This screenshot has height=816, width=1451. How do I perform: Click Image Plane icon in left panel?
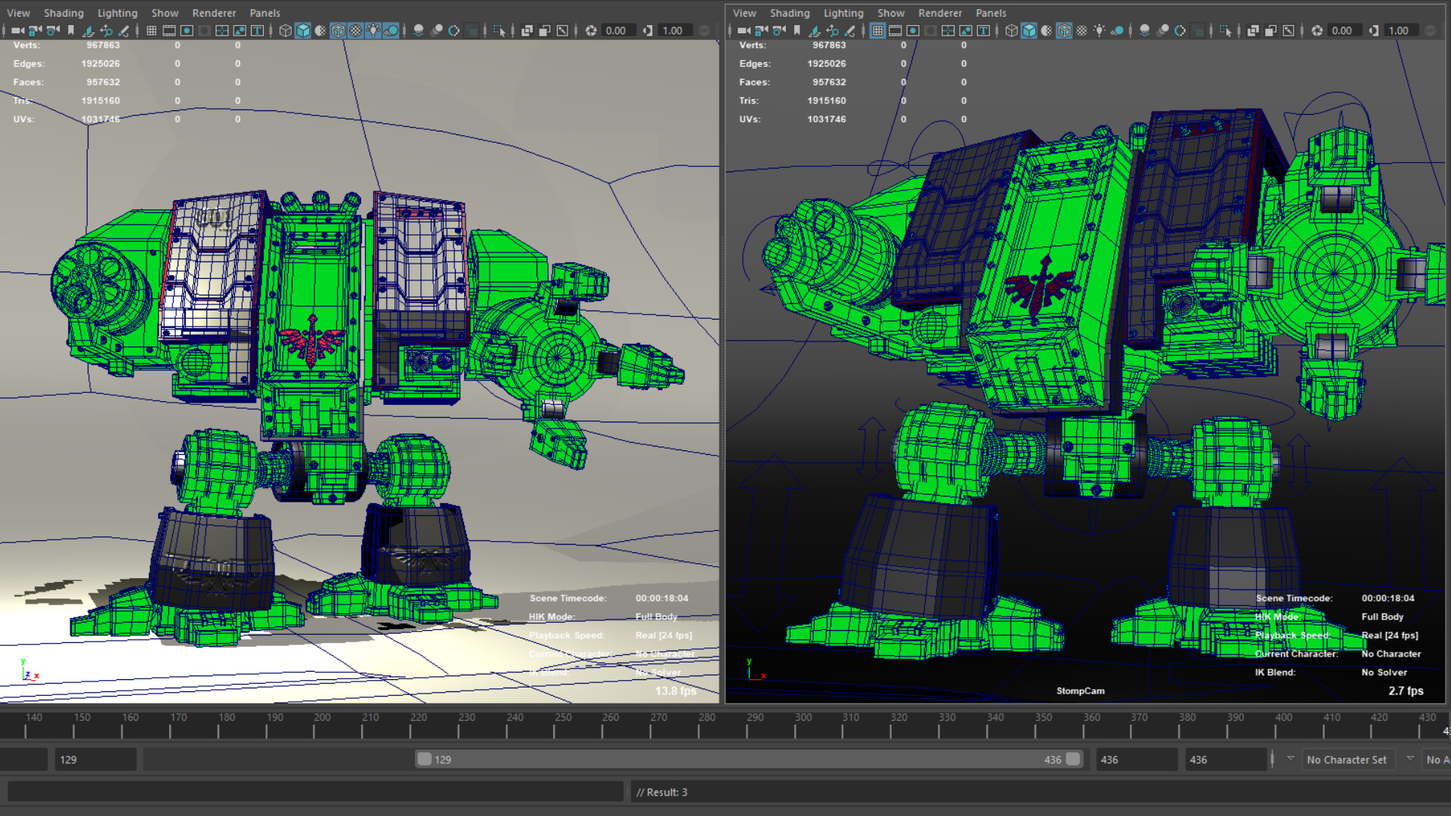tap(88, 30)
